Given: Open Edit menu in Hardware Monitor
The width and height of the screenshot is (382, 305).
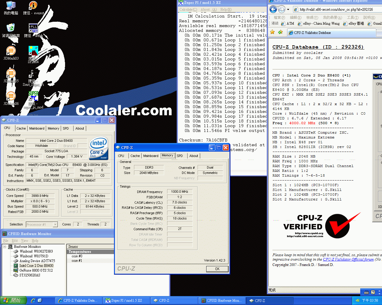Looking at the screenshot, I should (15, 241).
